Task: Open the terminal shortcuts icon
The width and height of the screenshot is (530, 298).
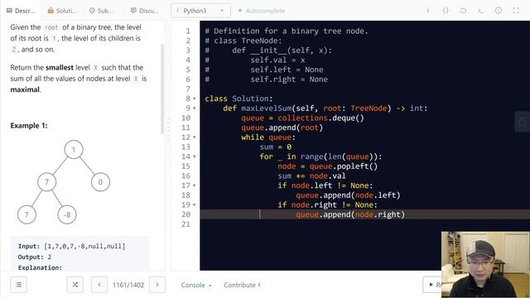Action: pyautogui.click(x=480, y=11)
